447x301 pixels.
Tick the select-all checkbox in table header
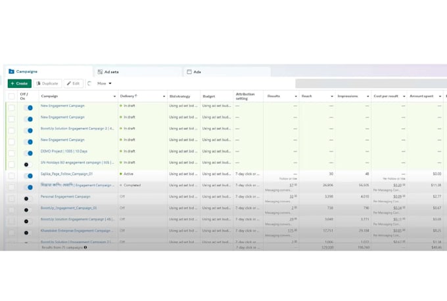11,96
